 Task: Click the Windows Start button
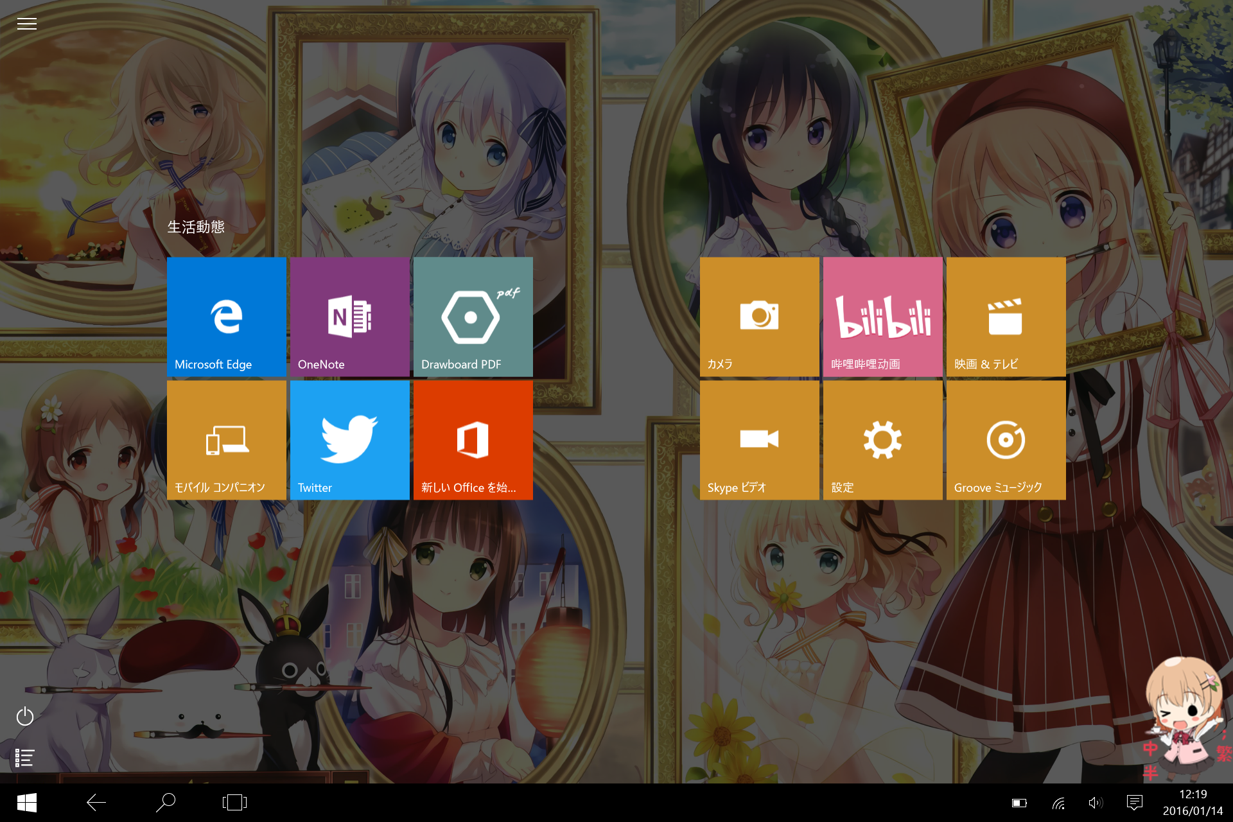[26, 803]
